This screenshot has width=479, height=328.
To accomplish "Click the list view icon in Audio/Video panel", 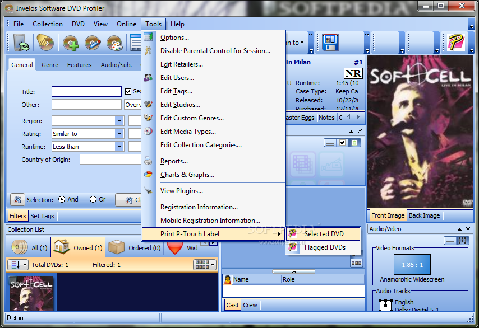I will point(450,241).
